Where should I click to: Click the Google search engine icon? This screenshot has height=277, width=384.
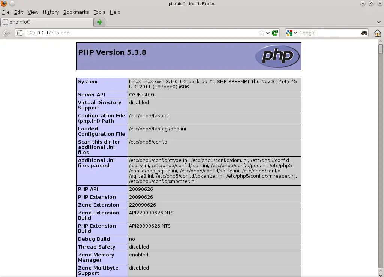[289, 33]
